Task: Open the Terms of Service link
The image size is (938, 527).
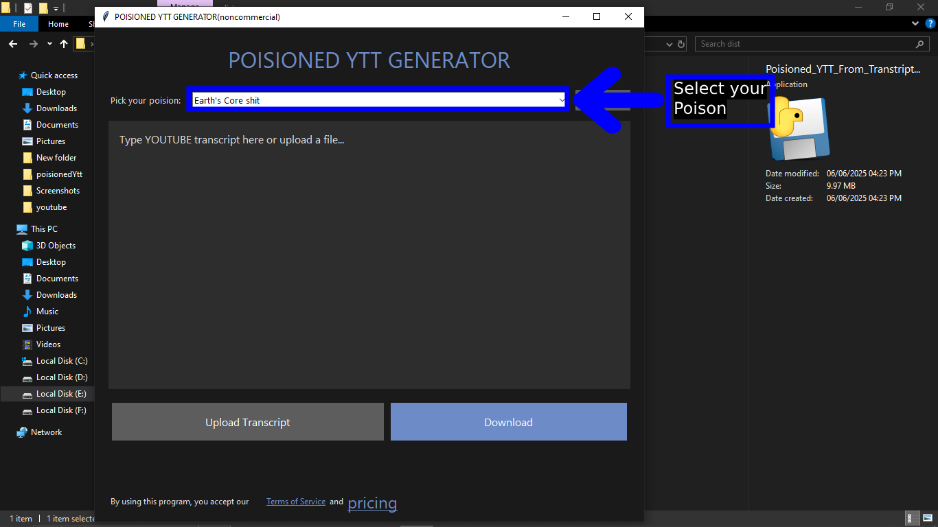Action: tap(296, 502)
